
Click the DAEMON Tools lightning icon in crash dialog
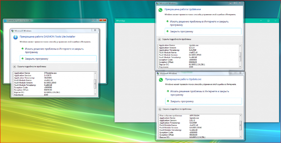(16, 37)
